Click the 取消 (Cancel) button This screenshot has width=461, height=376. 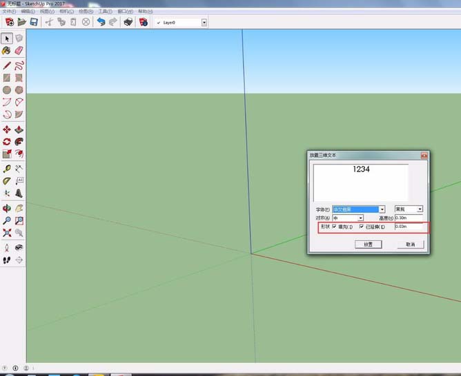[411, 244]
